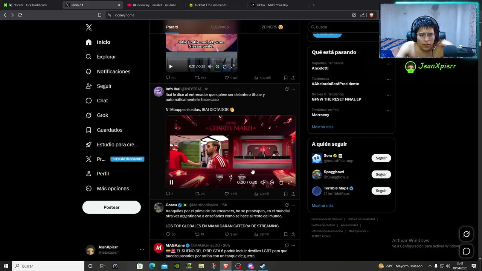Bookmark the Info Ibai post
Viewport: 482px width, 271px height.
286,194
